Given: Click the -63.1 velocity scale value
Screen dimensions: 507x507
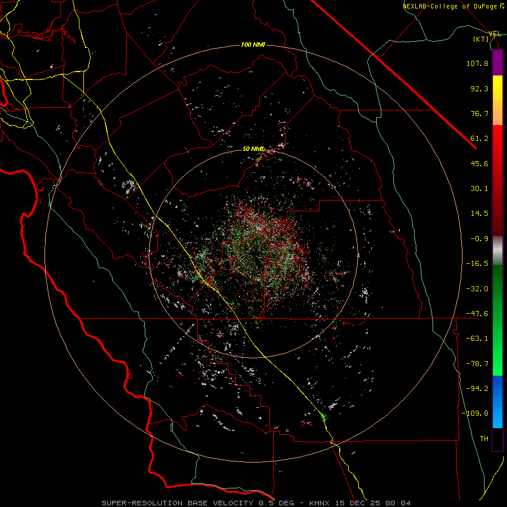Looking at the screenshot, I should click(477, 339).
